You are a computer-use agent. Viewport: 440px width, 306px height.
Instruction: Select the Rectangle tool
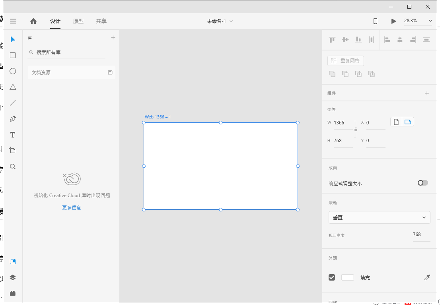[13, 55]
